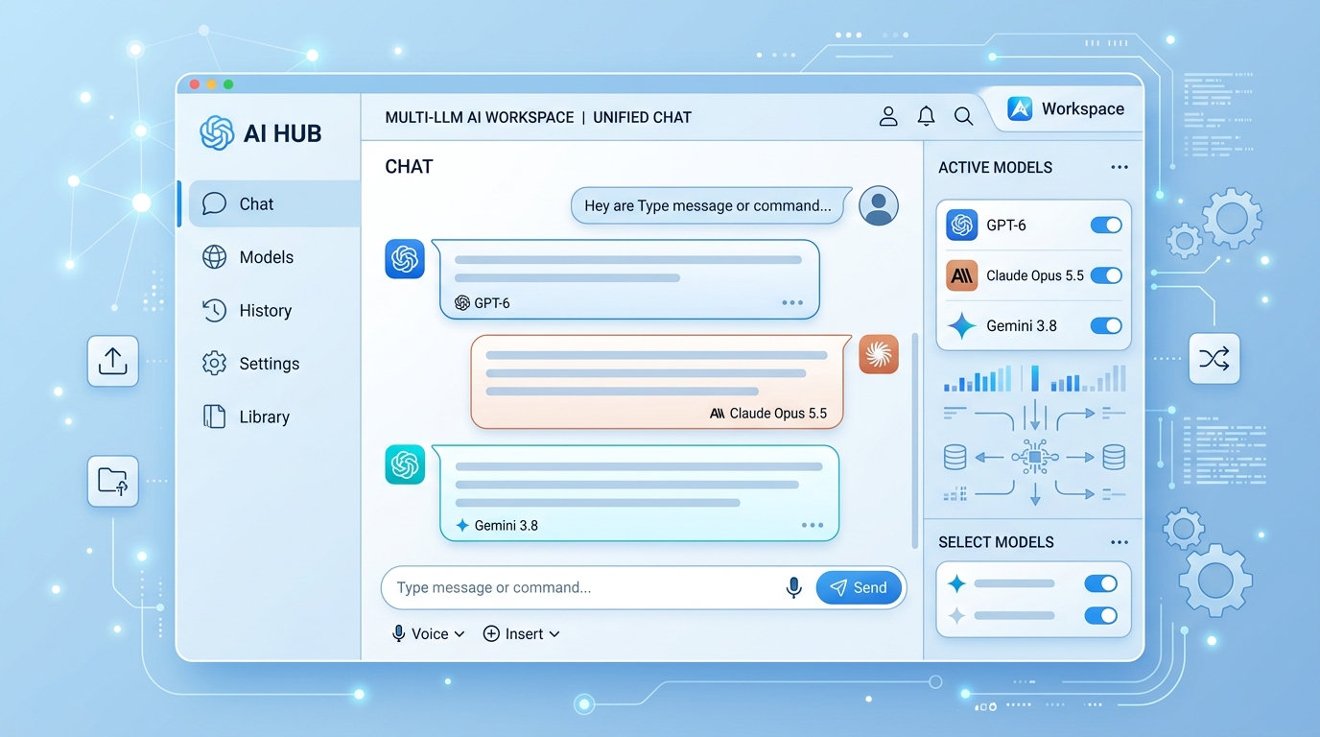This screenshot has width=1320, height=737.
Task: Go to Models in the sidebar
Action: [x=248, y=257]
